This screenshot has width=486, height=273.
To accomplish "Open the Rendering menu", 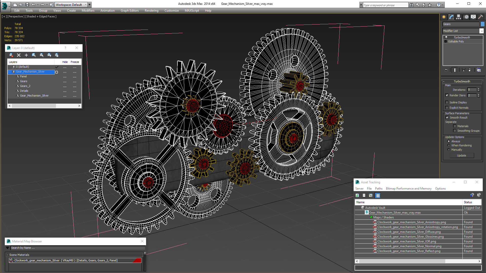I will point(151,11).
